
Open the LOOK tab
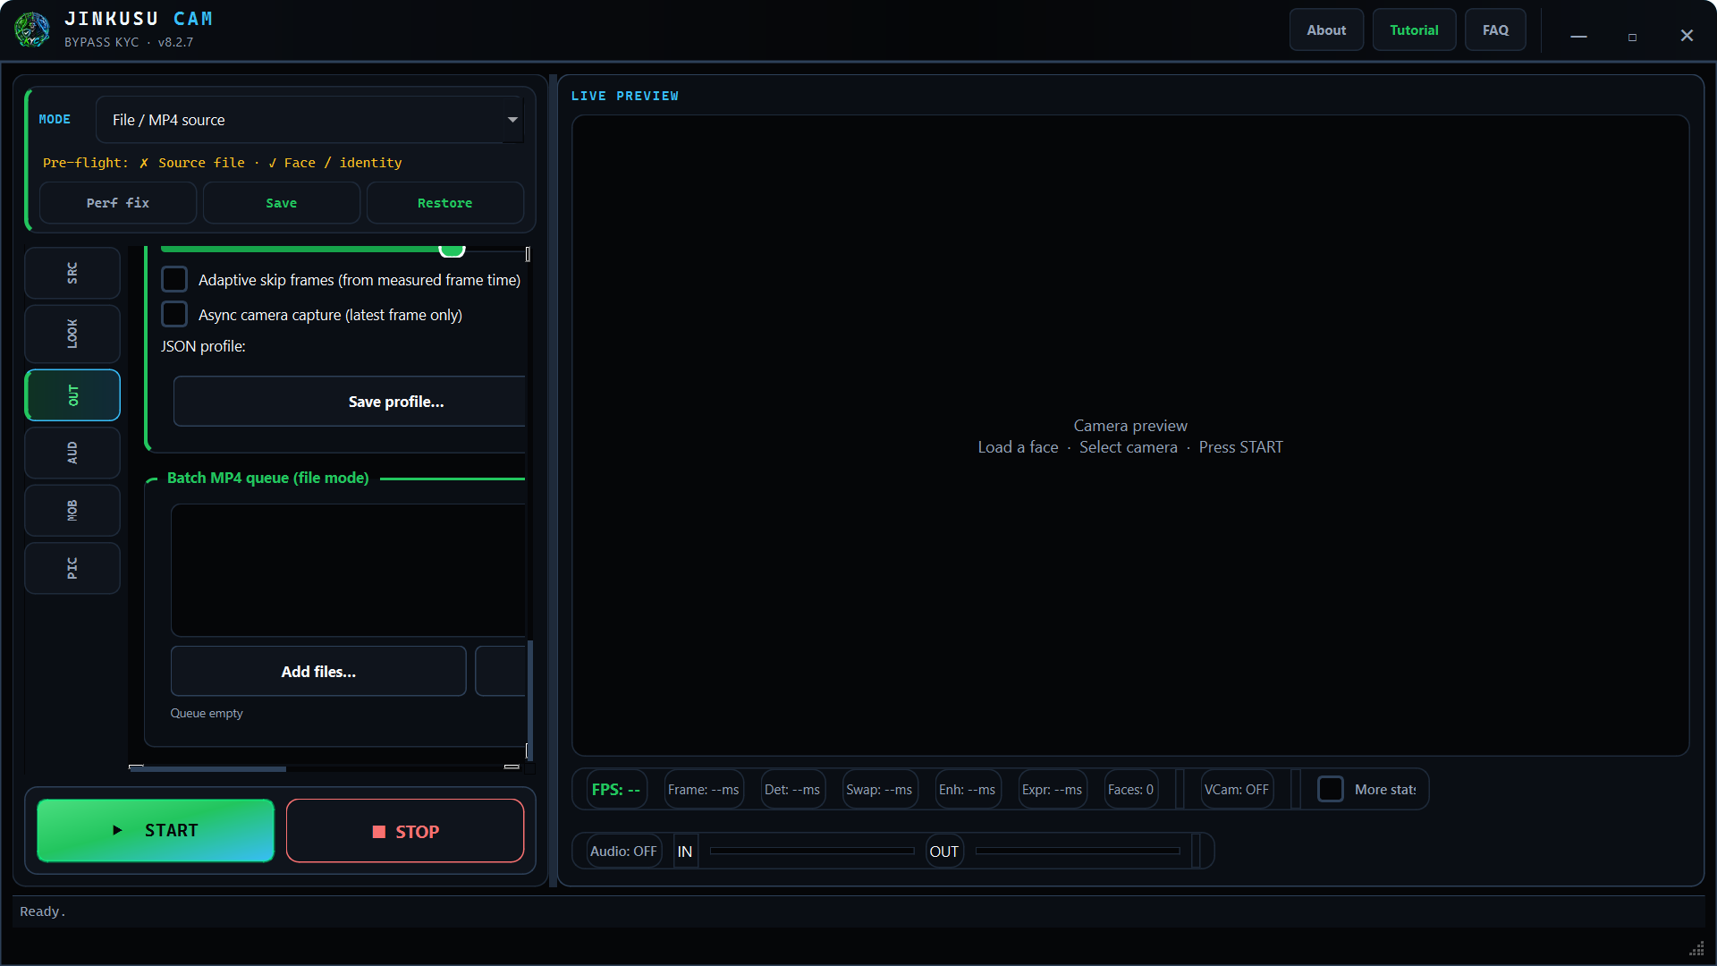click(72, 334)
